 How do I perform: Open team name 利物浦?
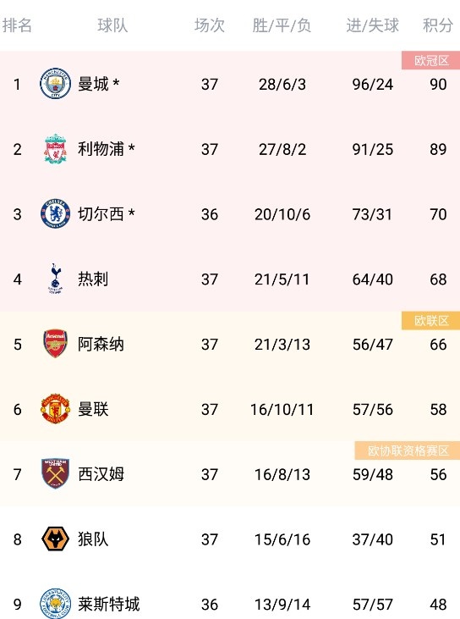pos(101,149)
